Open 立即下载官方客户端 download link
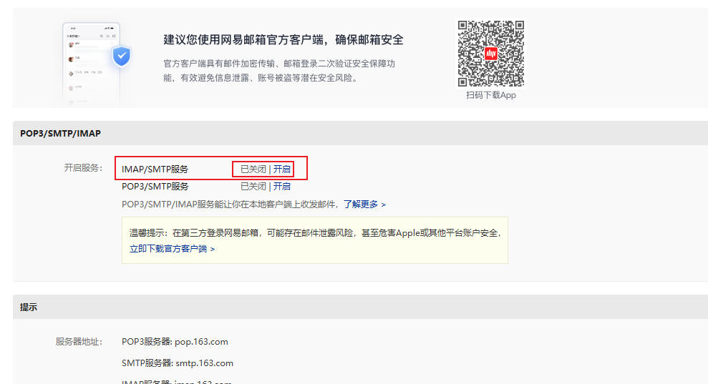708x384 pixels. 171,249
